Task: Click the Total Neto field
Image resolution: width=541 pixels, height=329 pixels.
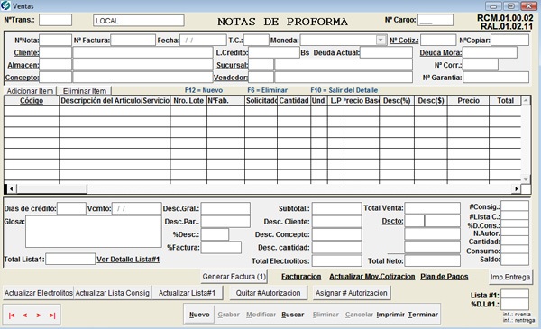Action: pyautogui.click(x=432, y=260)
